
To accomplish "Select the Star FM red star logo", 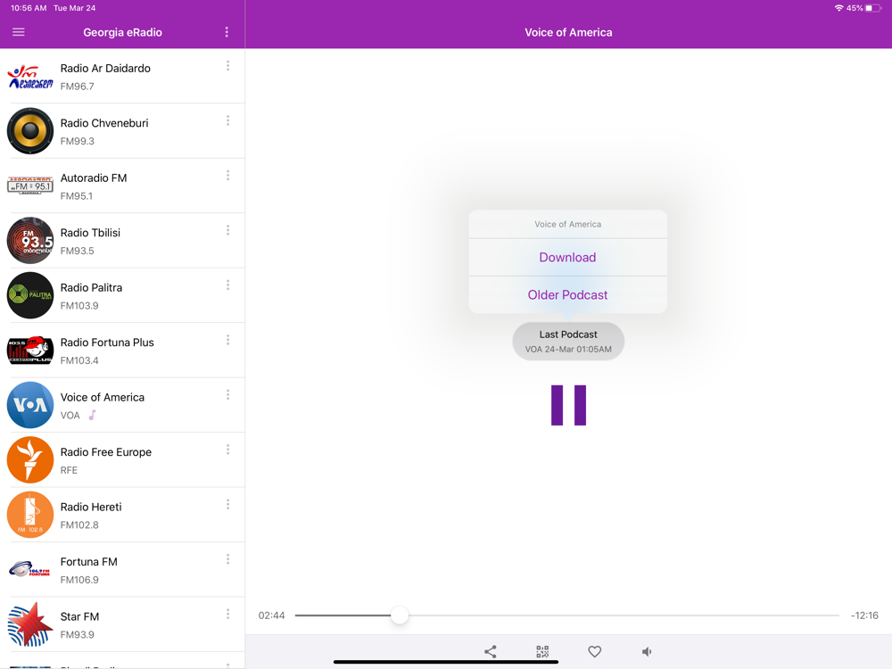I will [30, 624].
